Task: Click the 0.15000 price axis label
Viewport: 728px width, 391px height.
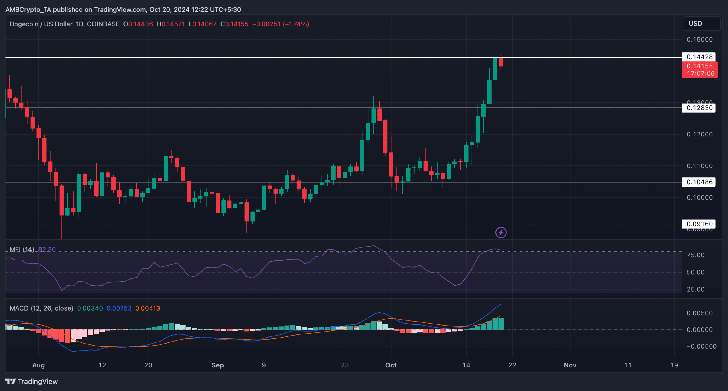Action: 700,40
